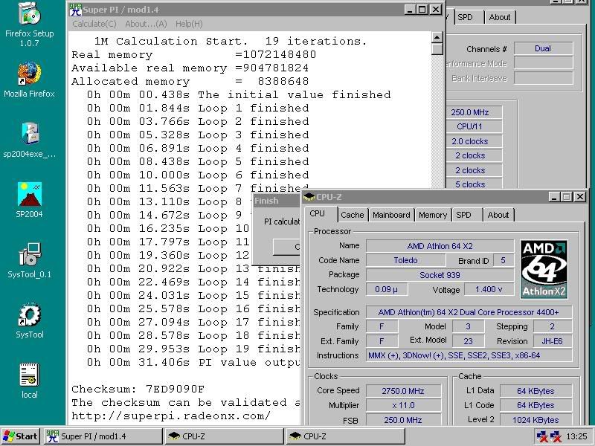Click Revision field JH-E6
The width and height of the screenshot is (595, 446).
pos(552,341)
